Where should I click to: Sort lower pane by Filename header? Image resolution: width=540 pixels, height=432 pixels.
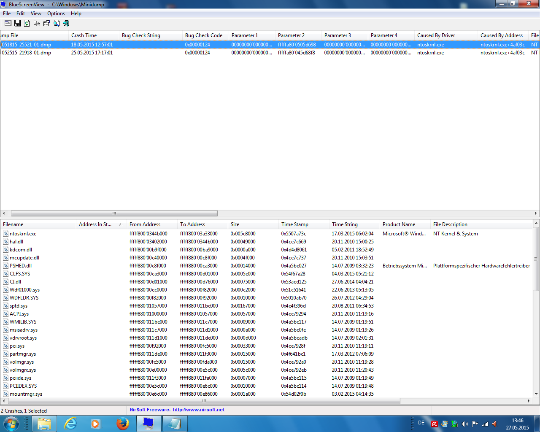tap(38, 224)
